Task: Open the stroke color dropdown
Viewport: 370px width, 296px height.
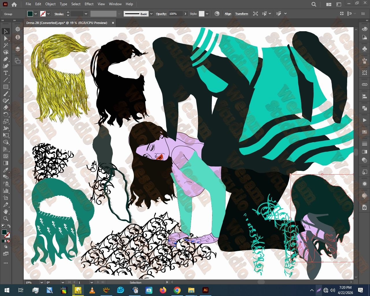Action: (49, 14)
